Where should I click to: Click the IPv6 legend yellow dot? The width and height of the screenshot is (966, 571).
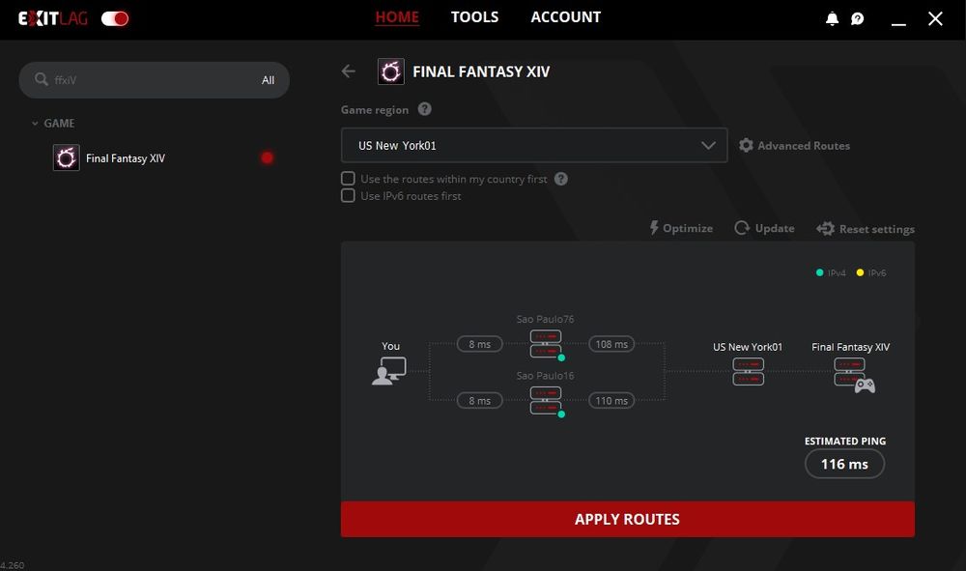[860, 272]
